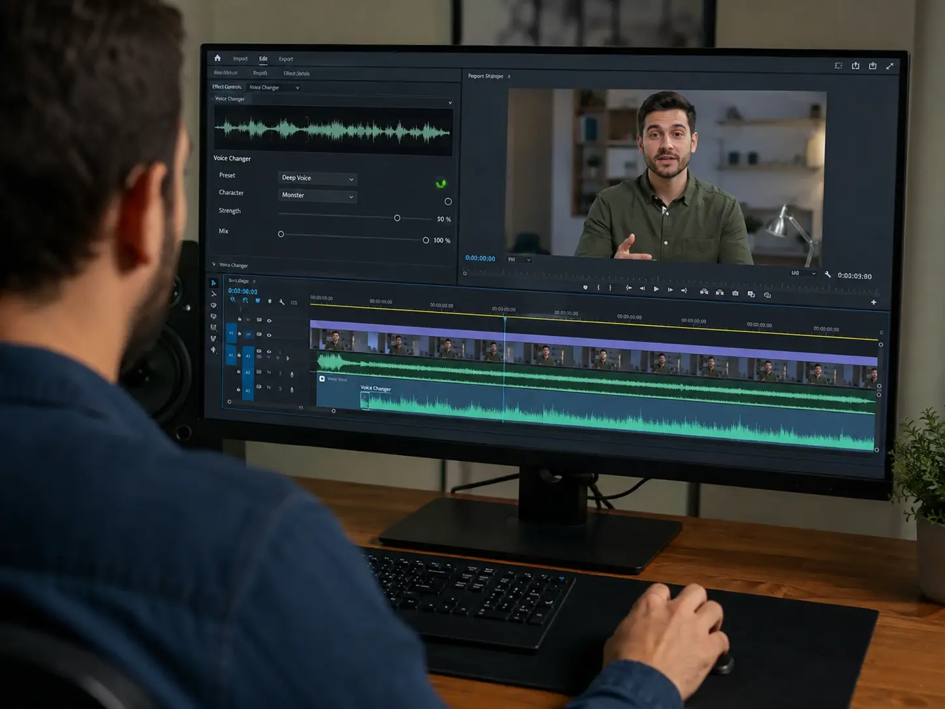Image resolution: width=945 pixels, height=709 pixels.
Task: Open the comparison view icon next to the camera
Action: pos(751,294)
